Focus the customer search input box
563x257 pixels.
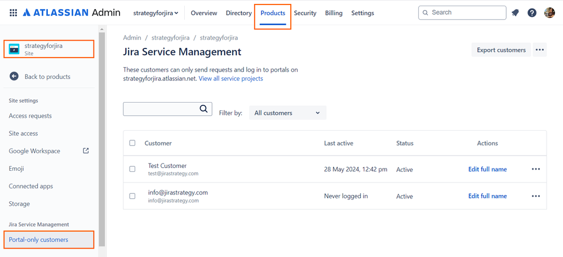167,109
